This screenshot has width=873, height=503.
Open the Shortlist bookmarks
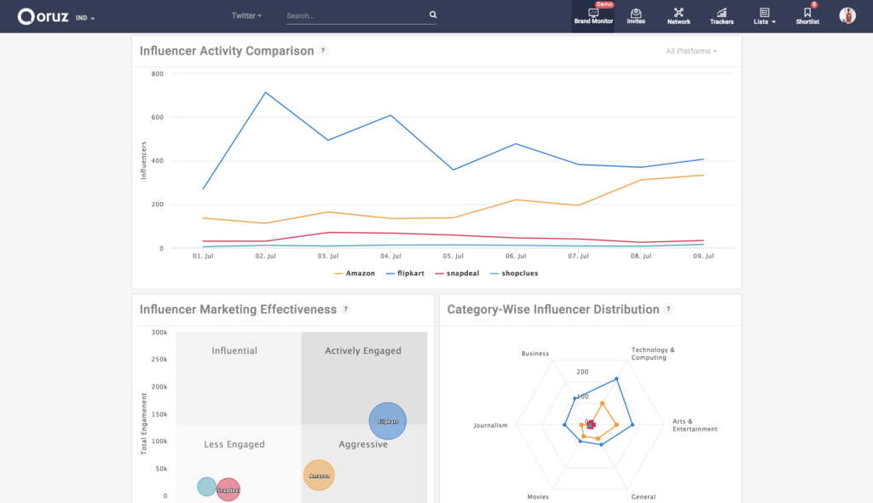[x=807, y=16]
